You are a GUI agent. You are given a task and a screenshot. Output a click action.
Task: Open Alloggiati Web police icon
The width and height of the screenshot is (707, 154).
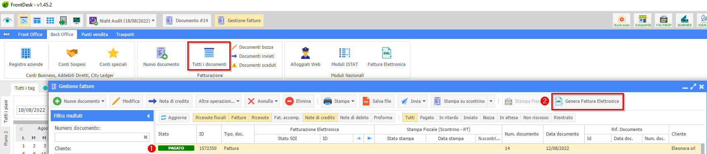pos(306,53)
